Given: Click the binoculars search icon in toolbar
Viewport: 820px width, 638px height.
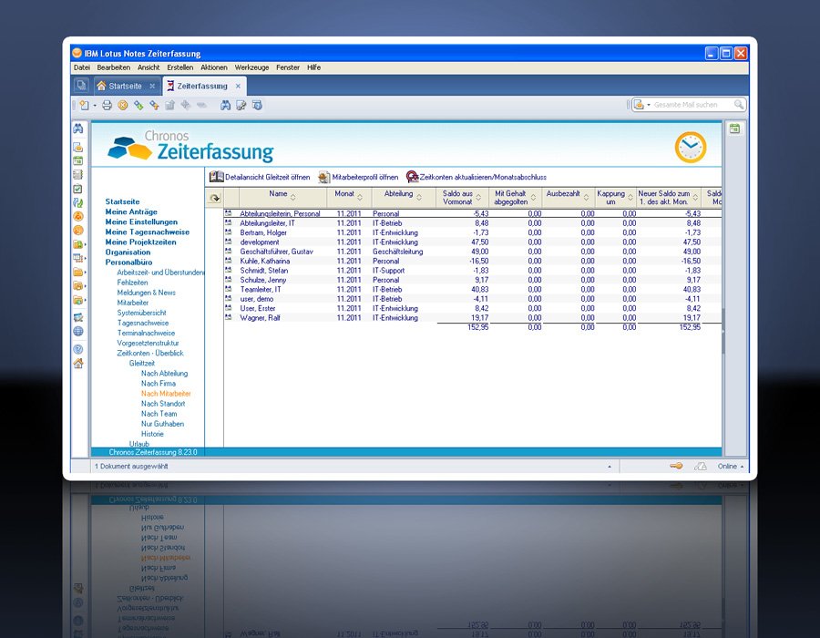Looking at the screenshot, I should point(225,106).
